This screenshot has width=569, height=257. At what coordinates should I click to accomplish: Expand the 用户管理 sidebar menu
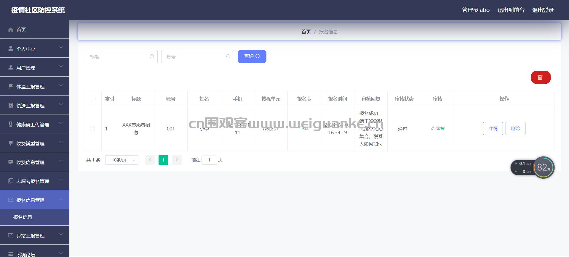(35, 67)
